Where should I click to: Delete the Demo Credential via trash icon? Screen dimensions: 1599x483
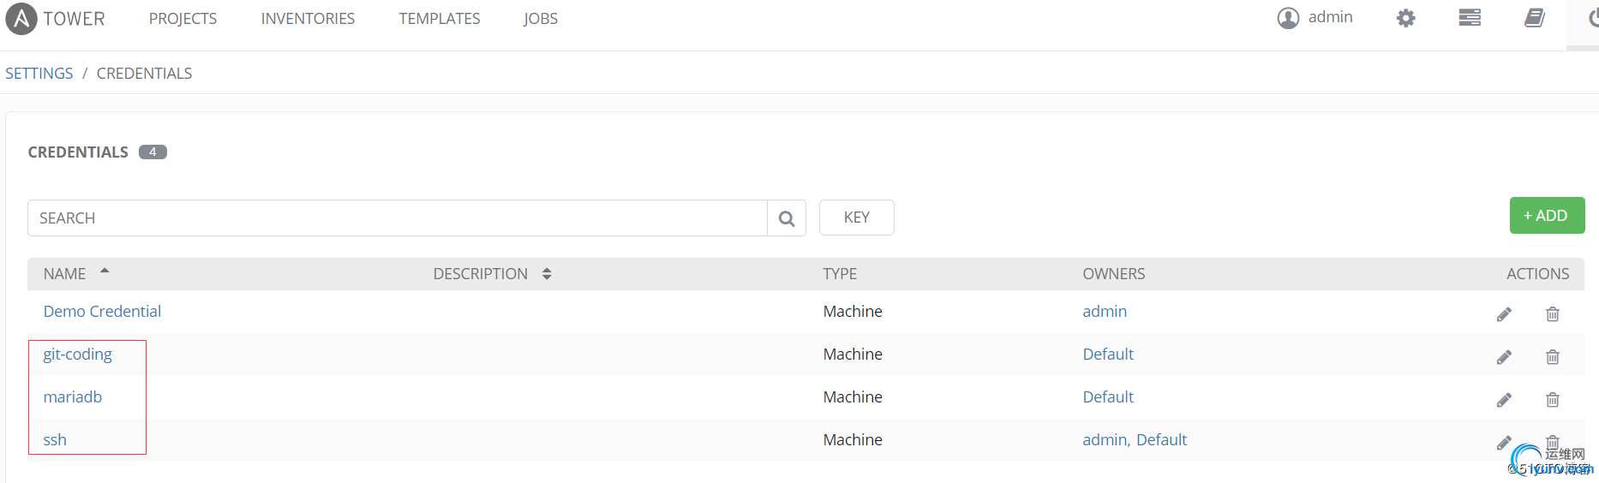(1552, 314)
